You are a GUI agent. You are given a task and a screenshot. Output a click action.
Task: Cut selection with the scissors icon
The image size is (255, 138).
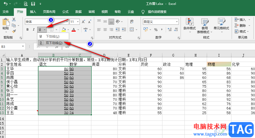tap(14, 20)
